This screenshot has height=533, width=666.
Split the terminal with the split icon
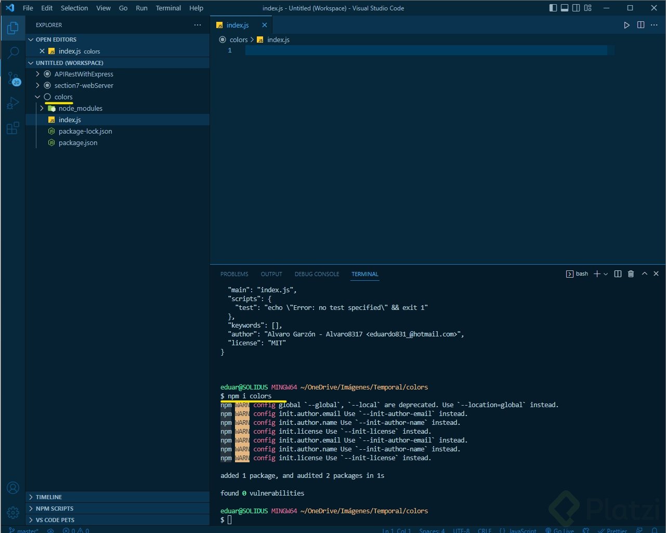618,274
